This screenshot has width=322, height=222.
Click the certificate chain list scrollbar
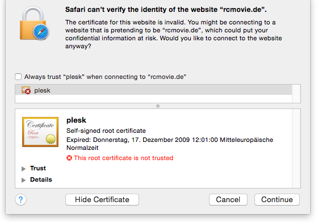tap(296, 94)
